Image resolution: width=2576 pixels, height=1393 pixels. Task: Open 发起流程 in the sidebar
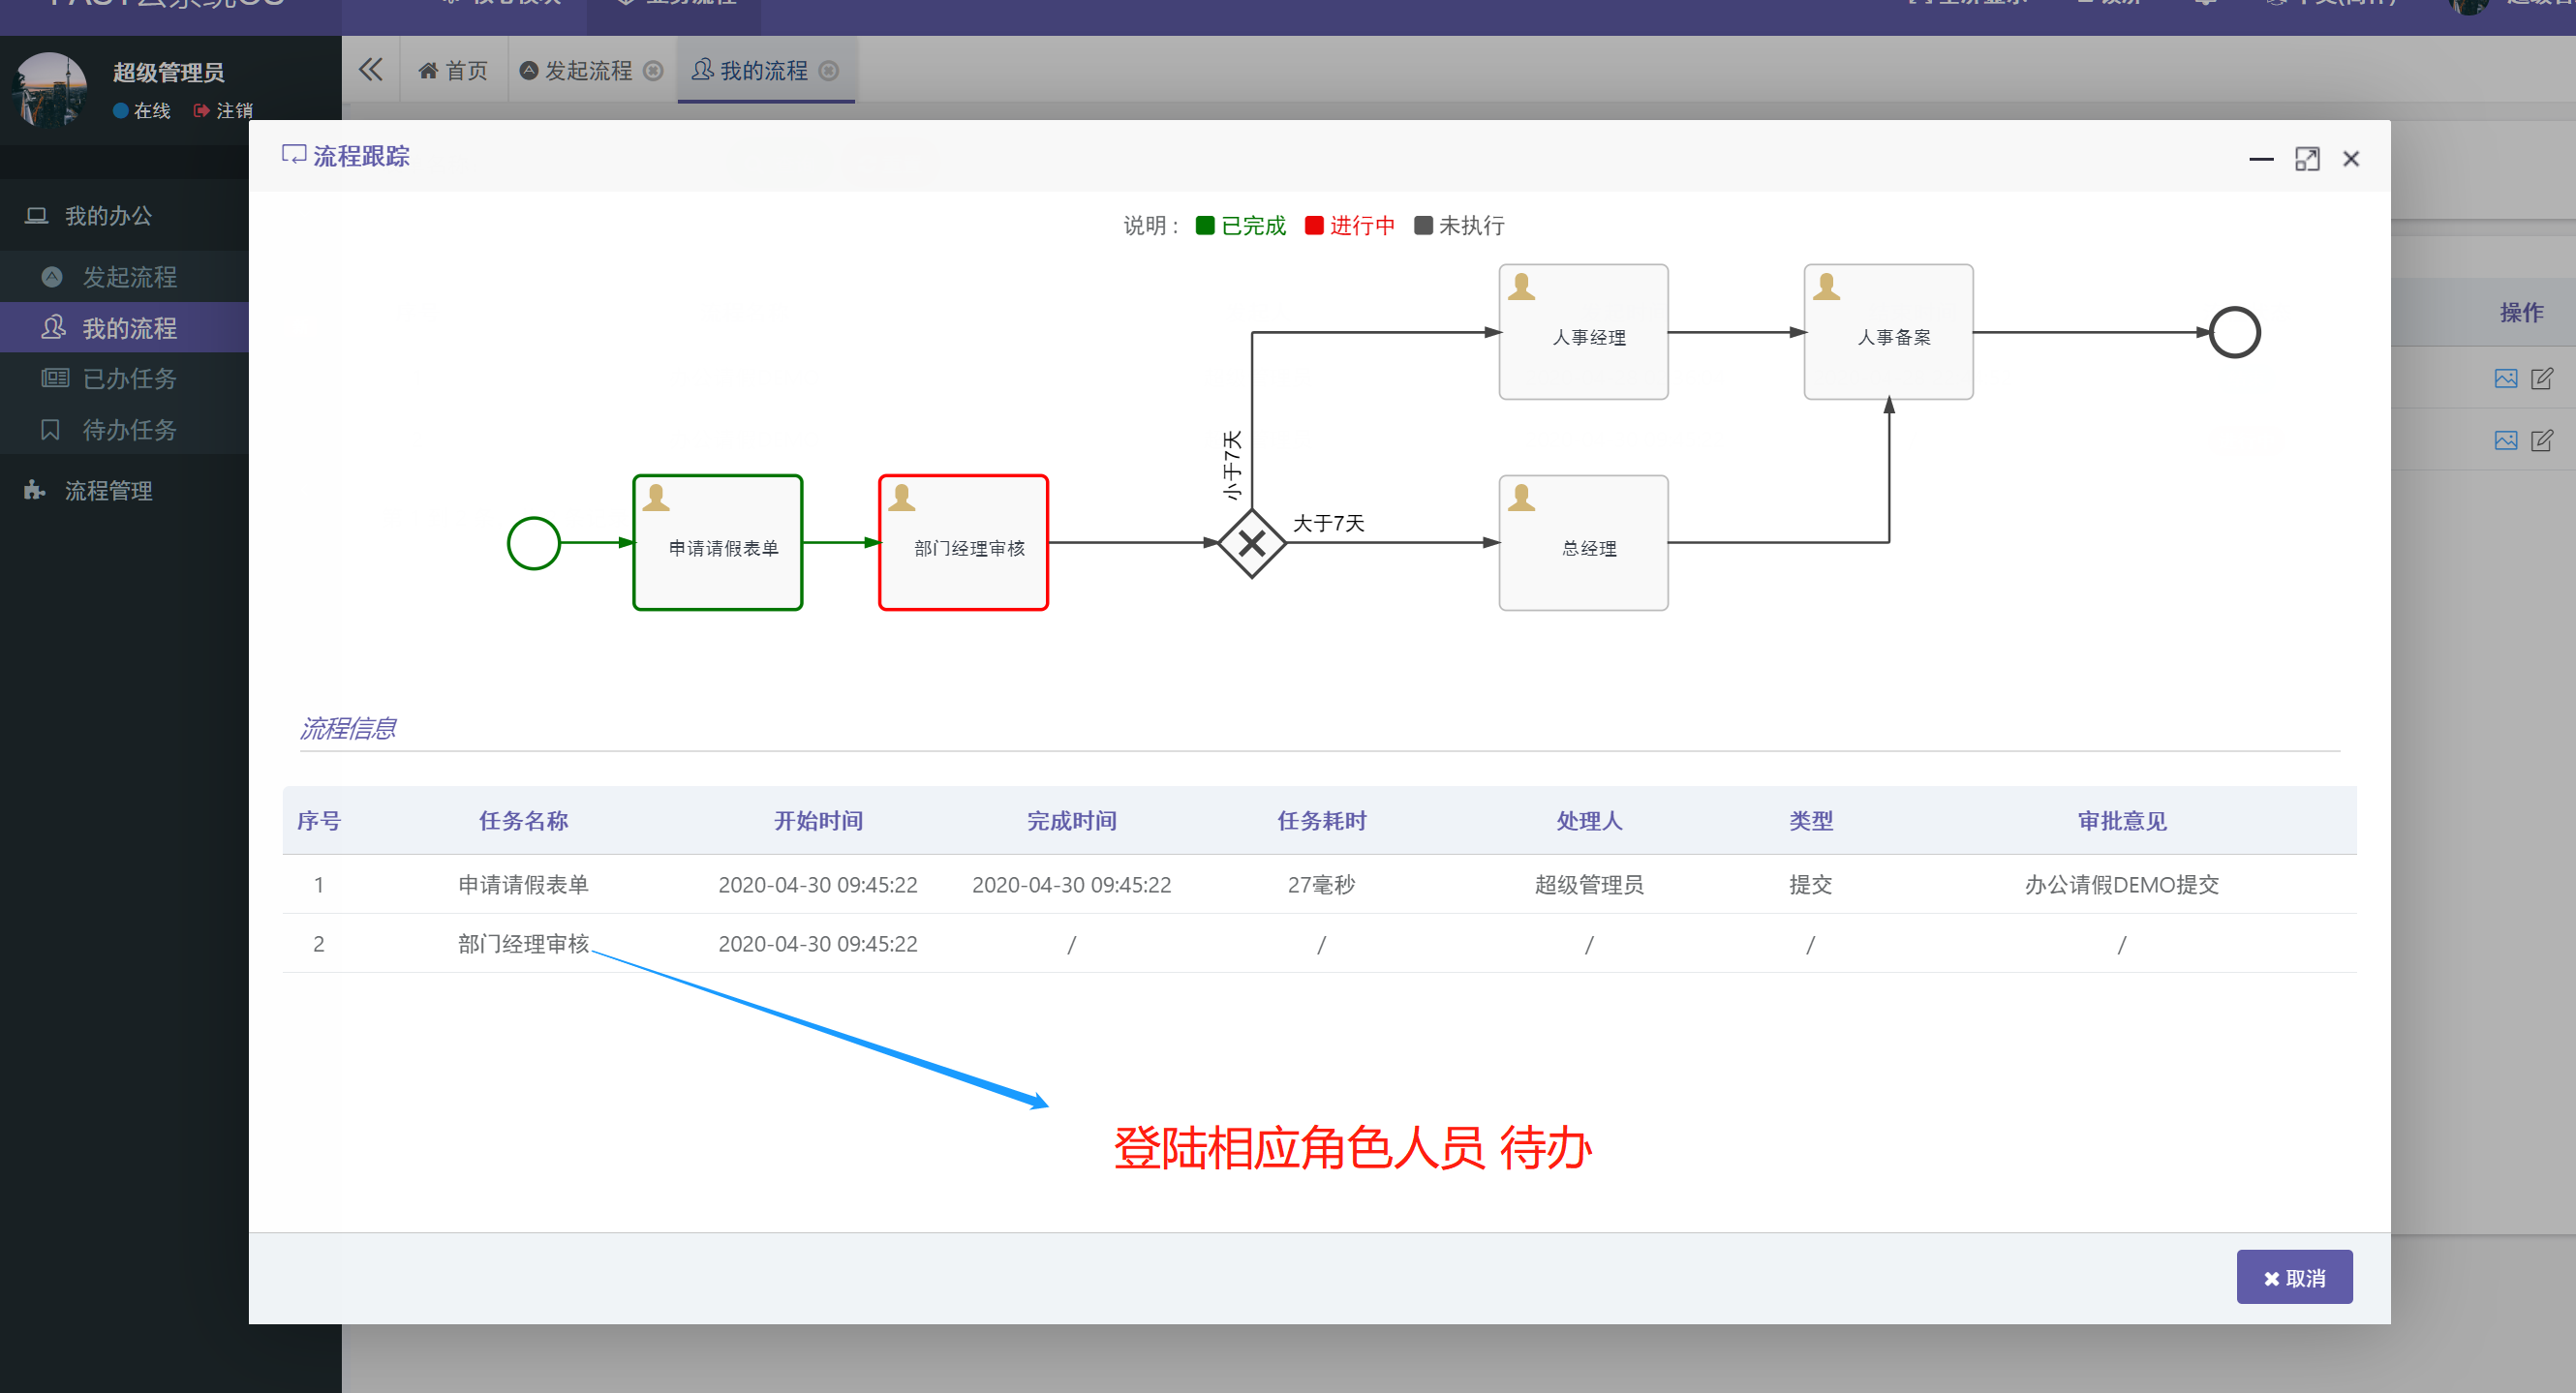[x=124, y=277]
